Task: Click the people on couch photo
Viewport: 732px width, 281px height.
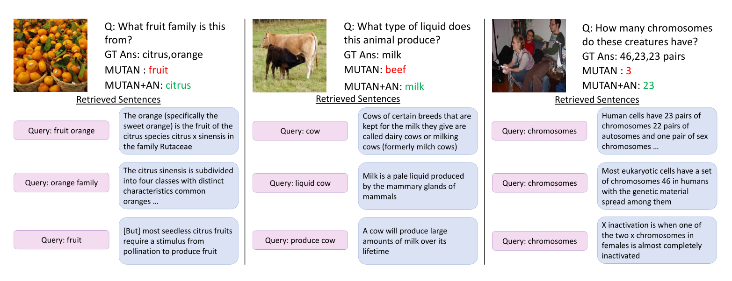Action: [x=529, y=56]
